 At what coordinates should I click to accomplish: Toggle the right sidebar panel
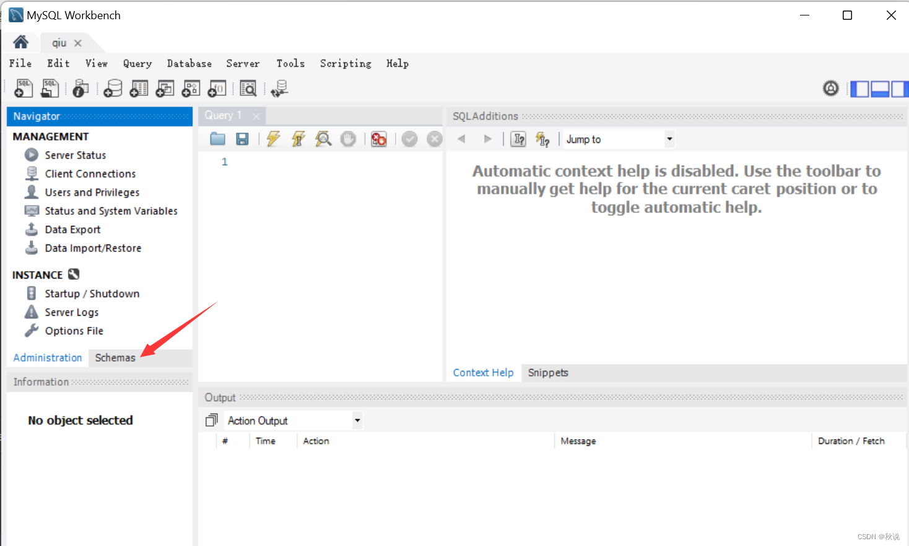tap(900, 89)
